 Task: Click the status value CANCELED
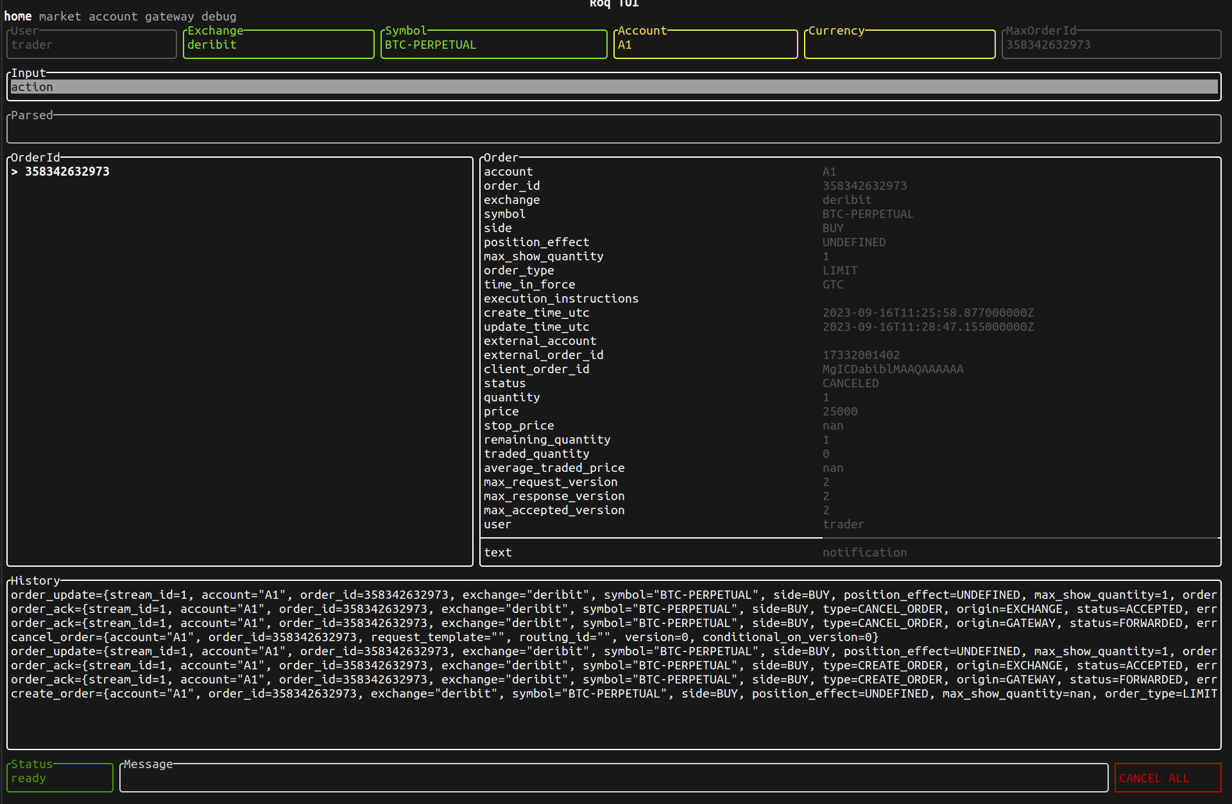click(x=851, y=383)
